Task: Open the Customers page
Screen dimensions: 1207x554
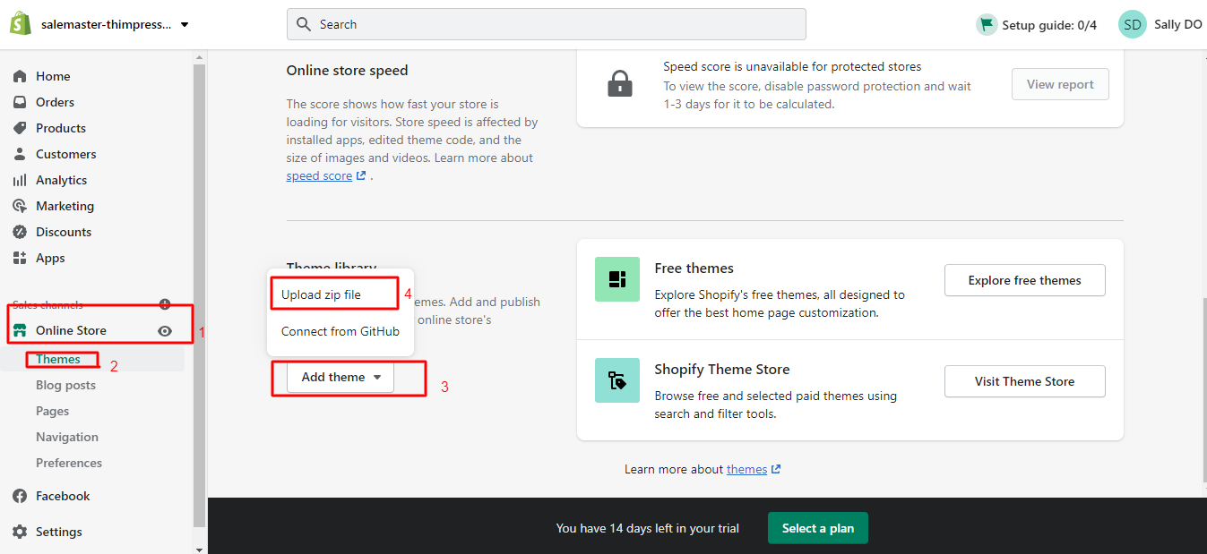Action: pos(67,153)
